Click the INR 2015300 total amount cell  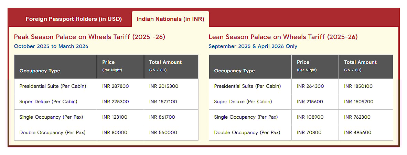point(164,86)
